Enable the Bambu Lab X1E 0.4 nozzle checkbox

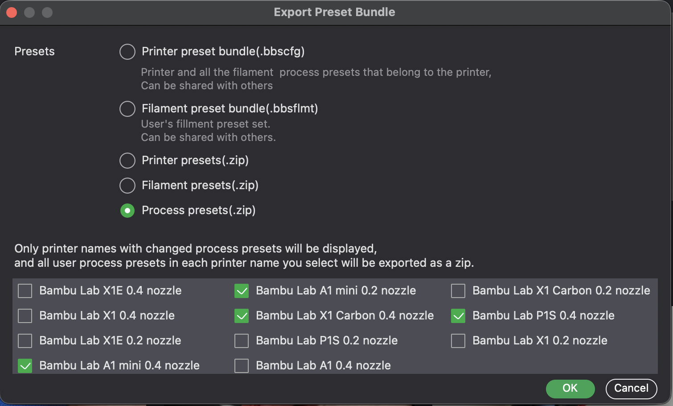[25, 291]
